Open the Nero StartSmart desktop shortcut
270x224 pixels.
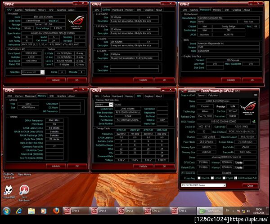pyautogui.click(x=24, y=193)
